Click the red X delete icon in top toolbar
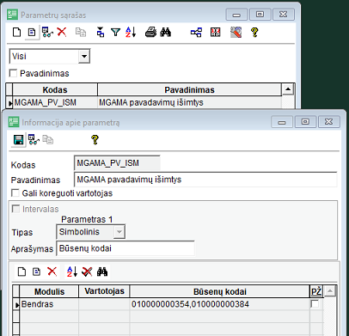Screen dimensions: 349x336 [x=62, y=32]
